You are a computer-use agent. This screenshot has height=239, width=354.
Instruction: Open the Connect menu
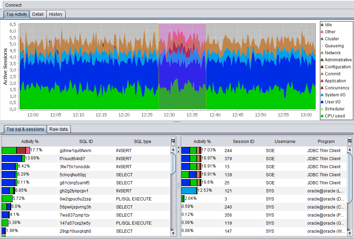tap(13, 5)
